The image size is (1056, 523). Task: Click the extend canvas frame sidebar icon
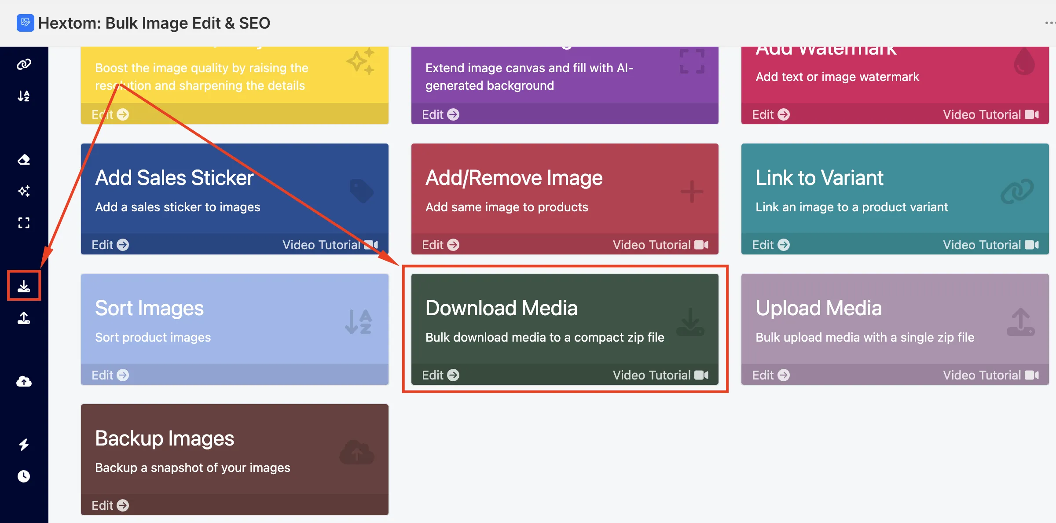pyautogui.click(x=24, y=223)
